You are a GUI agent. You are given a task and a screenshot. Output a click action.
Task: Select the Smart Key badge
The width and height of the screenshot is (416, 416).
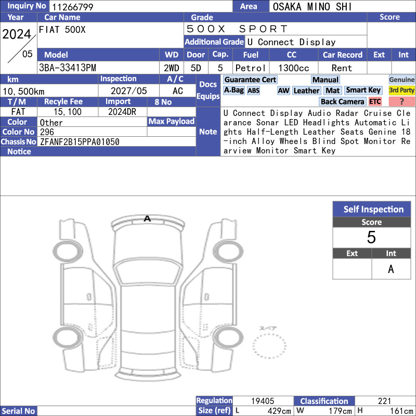coord(363,90)
